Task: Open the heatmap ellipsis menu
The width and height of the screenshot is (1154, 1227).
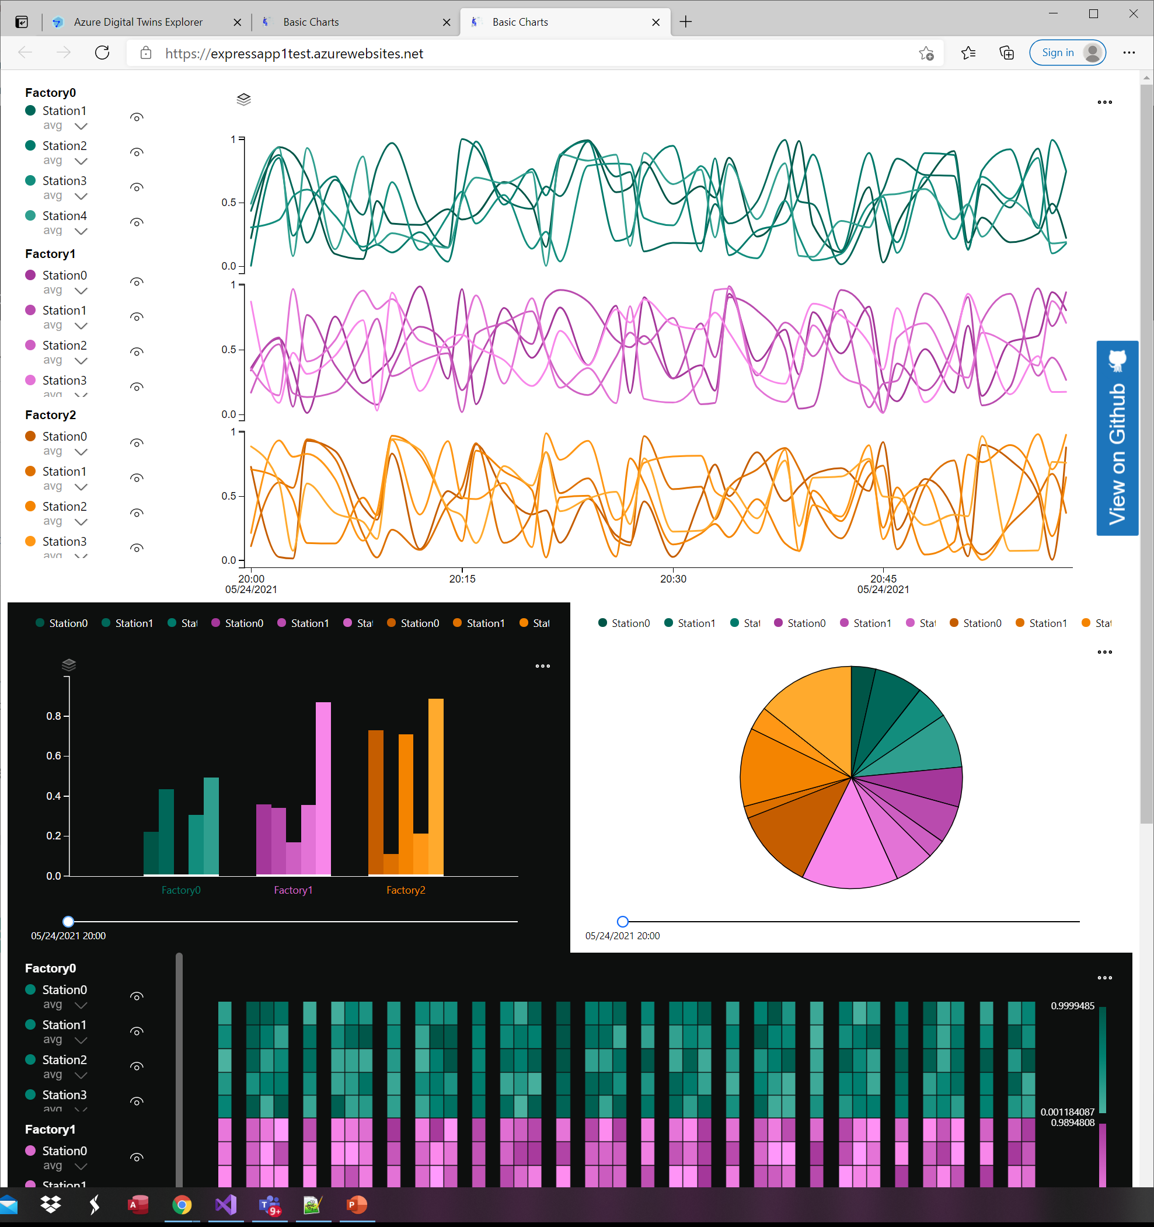Action: (x=1104, y=978)
